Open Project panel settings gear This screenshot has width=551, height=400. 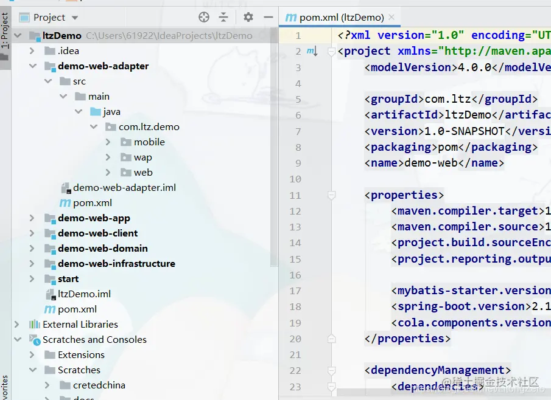248,17
